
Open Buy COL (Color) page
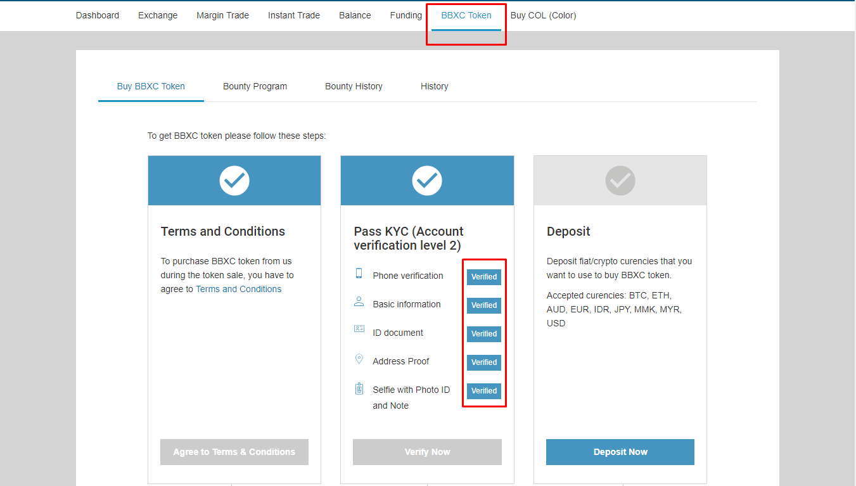click(x=543, y=15)
